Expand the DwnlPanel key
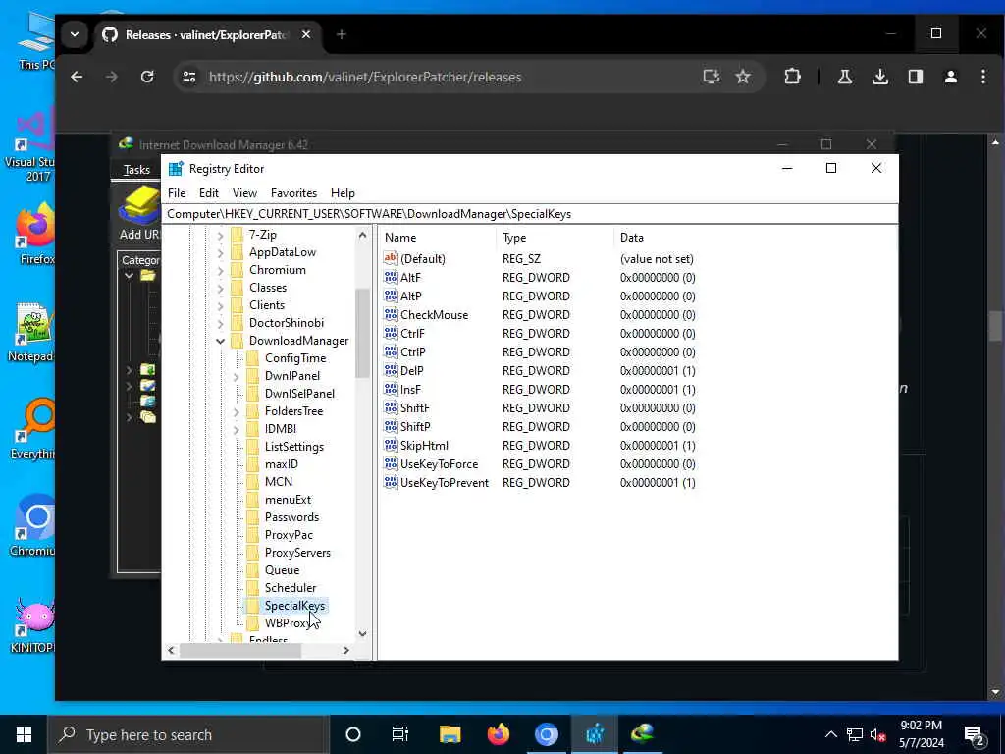Screen dimensions: 1005x754 (x=236, y=376)
